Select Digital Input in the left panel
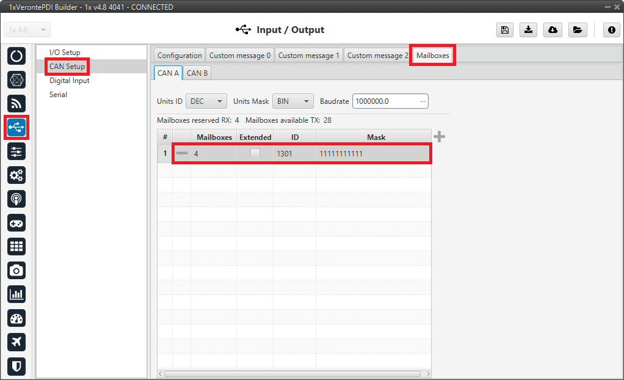This screenshot has width=624, height=380. coord(70,81)
